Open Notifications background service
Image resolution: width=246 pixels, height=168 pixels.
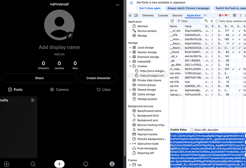coord(145,130)
